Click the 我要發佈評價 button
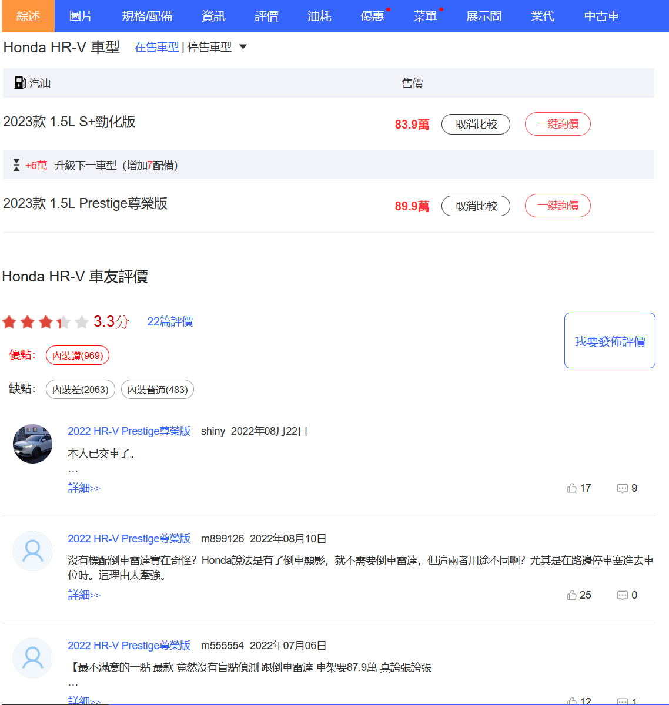Screen dimensions: 669x705 point(610,341)
